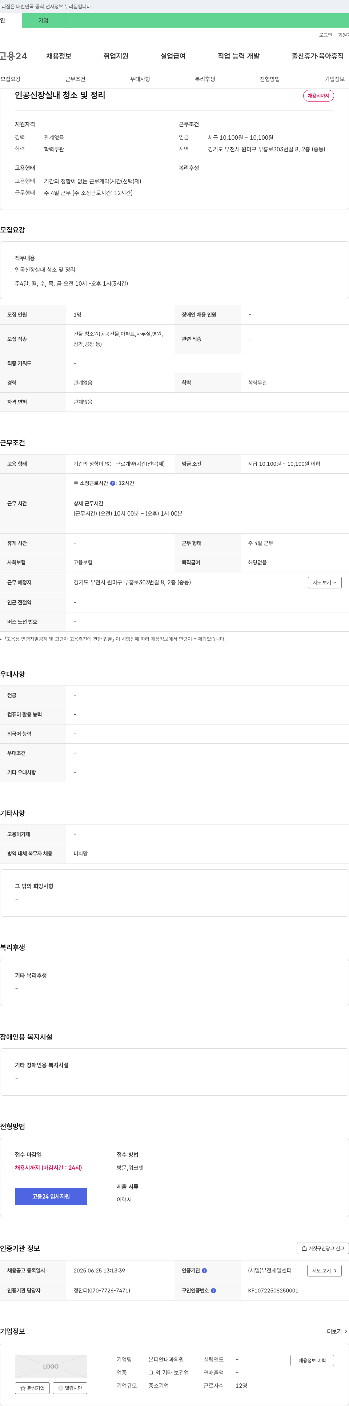Click the deadline text 채용시까지 (마감시간 : 24시)
The width and height of the screenshot is (349, 1406).
[x=49, y=1167]
